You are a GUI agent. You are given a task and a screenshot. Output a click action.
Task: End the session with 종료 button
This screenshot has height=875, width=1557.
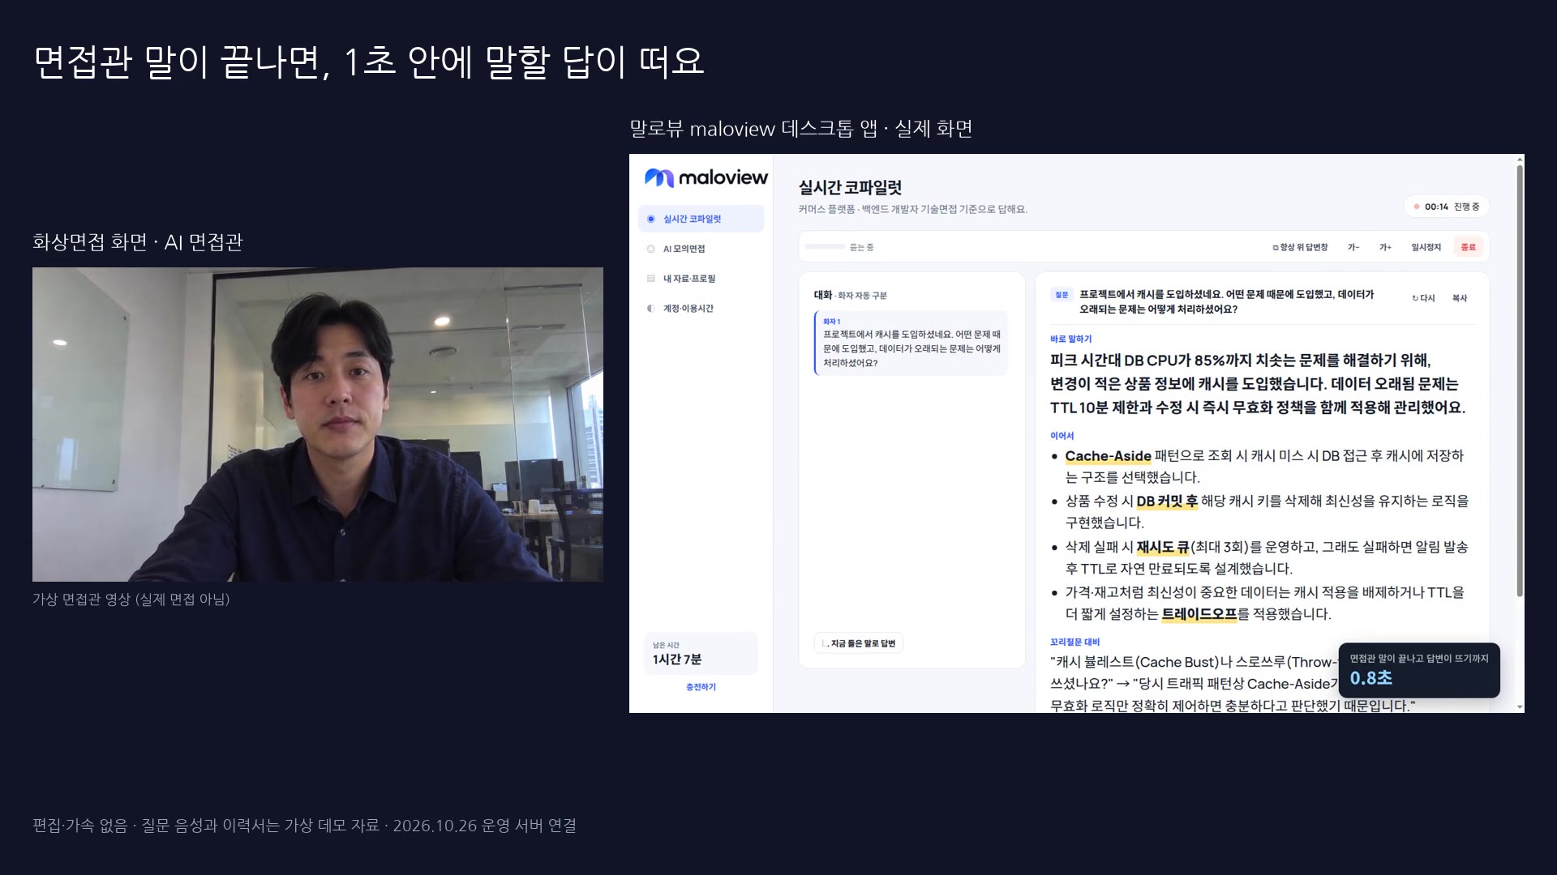tap(1469, 247)
